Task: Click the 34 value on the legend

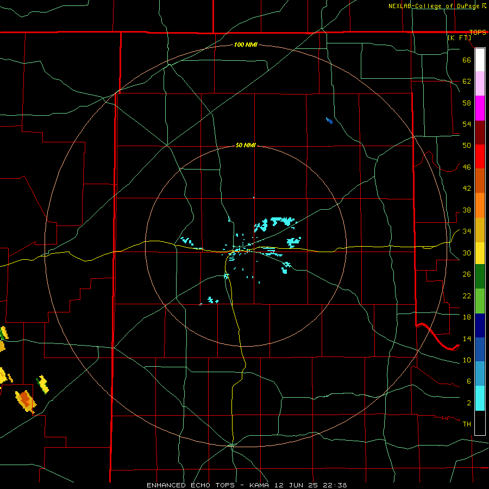Action: [x=467, y=231]
